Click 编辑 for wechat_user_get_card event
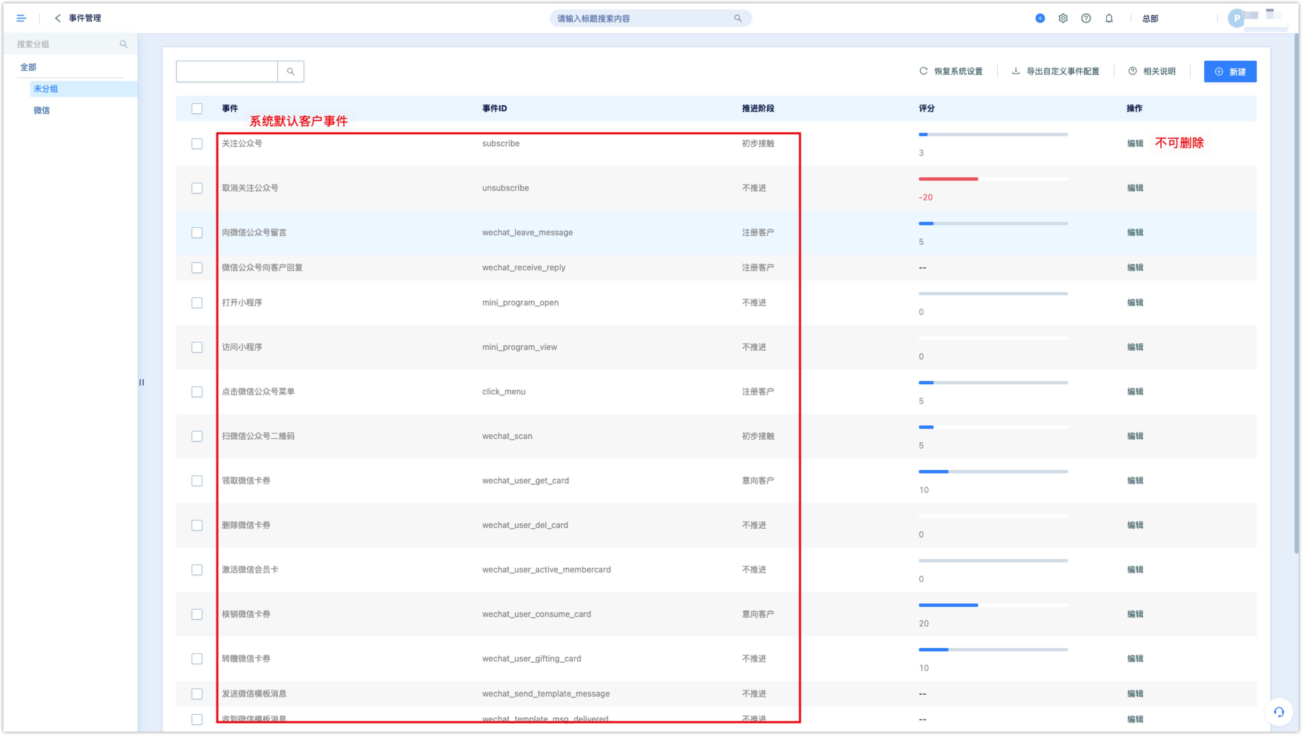The width and height of the screenshot is (1302, 735). tap(1135, 480)
